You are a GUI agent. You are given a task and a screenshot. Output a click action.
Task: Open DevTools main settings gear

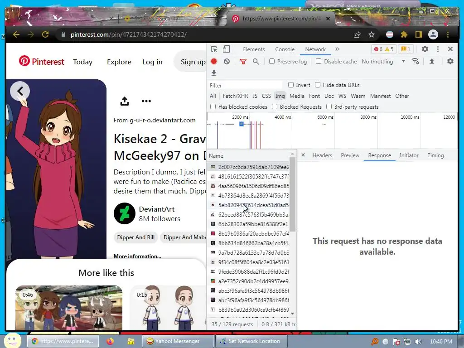[425, 49]
